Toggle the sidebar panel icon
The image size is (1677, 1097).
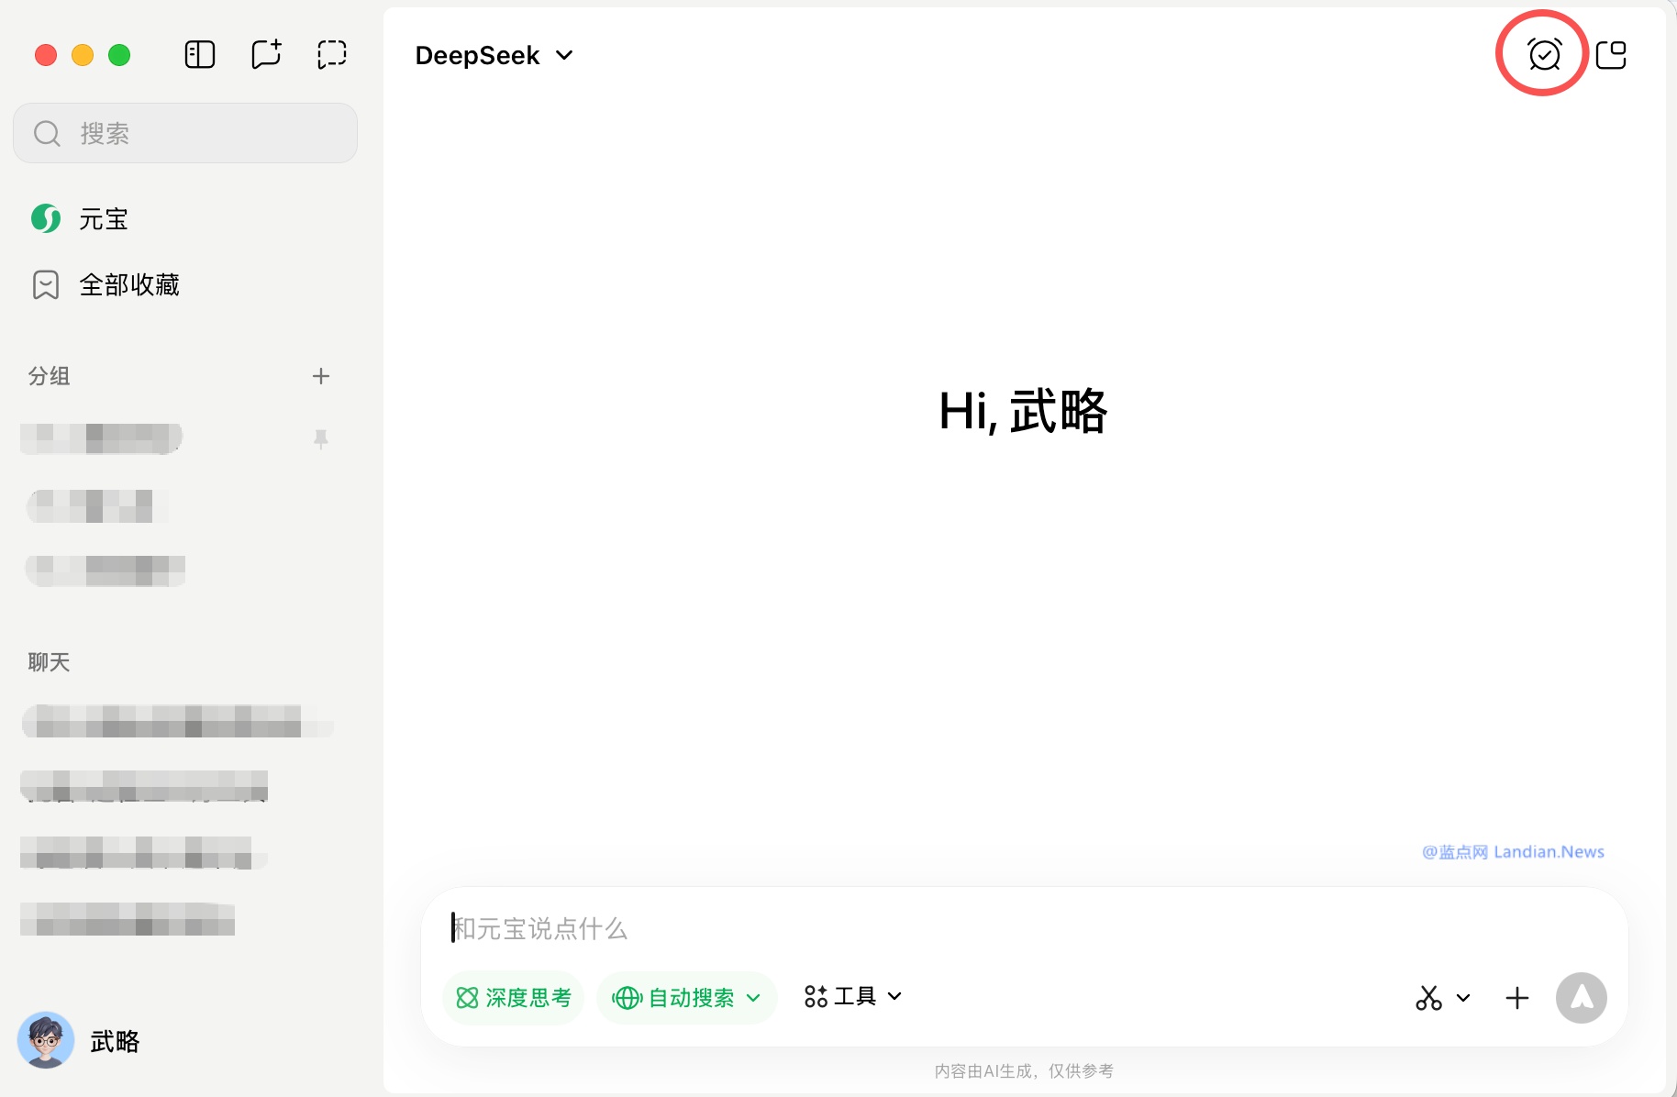[199, 55]
